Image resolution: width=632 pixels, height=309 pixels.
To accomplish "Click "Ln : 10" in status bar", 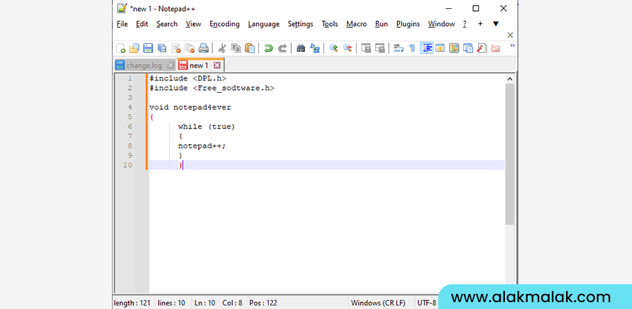I will point(205,303).
